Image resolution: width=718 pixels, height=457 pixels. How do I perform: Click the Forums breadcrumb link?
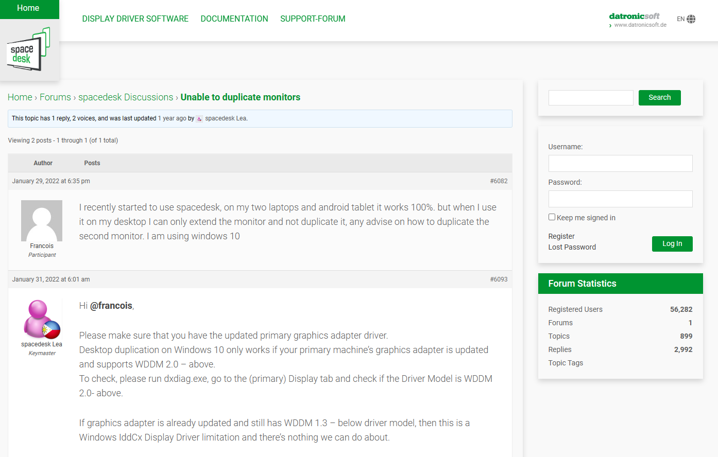pos(55,97)
